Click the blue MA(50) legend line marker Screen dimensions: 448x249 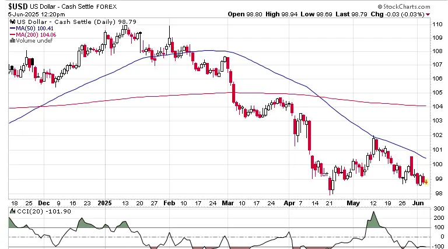13,28
